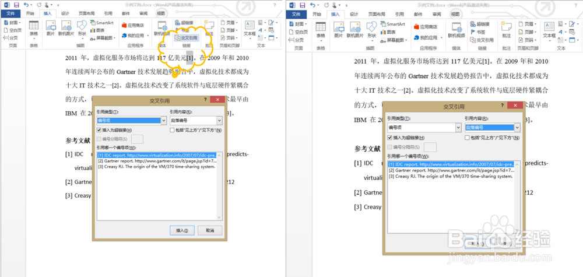Expand 表格 table dropdown in left window

(34, 39)
